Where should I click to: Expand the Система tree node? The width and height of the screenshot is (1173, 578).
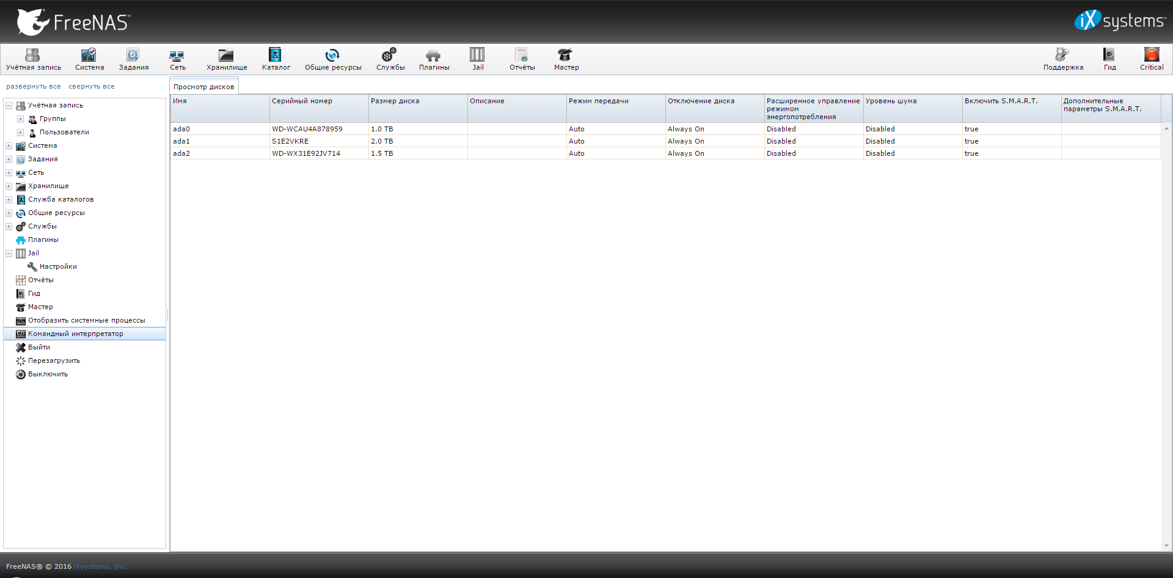(x=9, y=146)
